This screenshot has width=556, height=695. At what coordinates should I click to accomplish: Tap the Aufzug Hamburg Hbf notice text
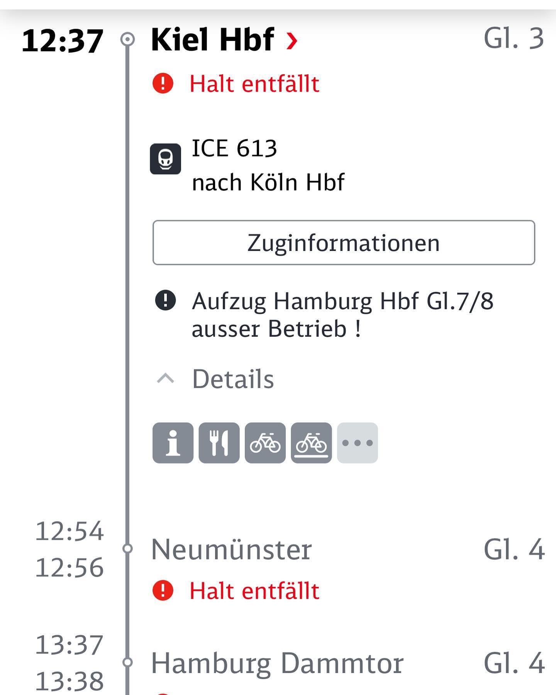tap(342, 315)
